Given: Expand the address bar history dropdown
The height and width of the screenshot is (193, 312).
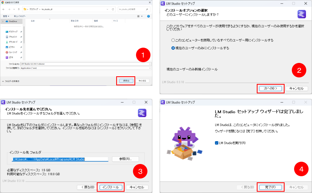Looking at the screenshot, I should click(107, 10).
